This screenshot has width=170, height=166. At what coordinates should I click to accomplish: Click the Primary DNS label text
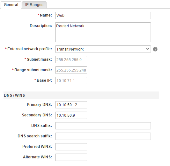tap(39, 105)
